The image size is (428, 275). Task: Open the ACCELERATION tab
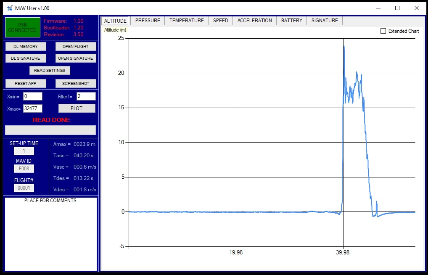point(255,21)
